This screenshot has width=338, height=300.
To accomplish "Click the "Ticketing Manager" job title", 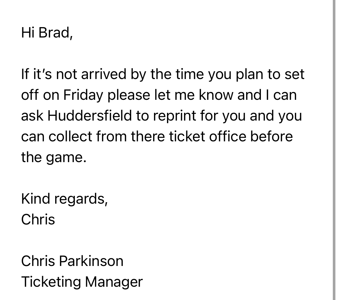I will tap(82, 282).
